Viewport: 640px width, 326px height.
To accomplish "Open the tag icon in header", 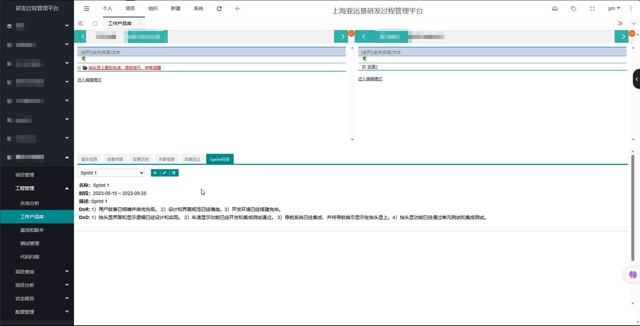I will pos(573,9).
